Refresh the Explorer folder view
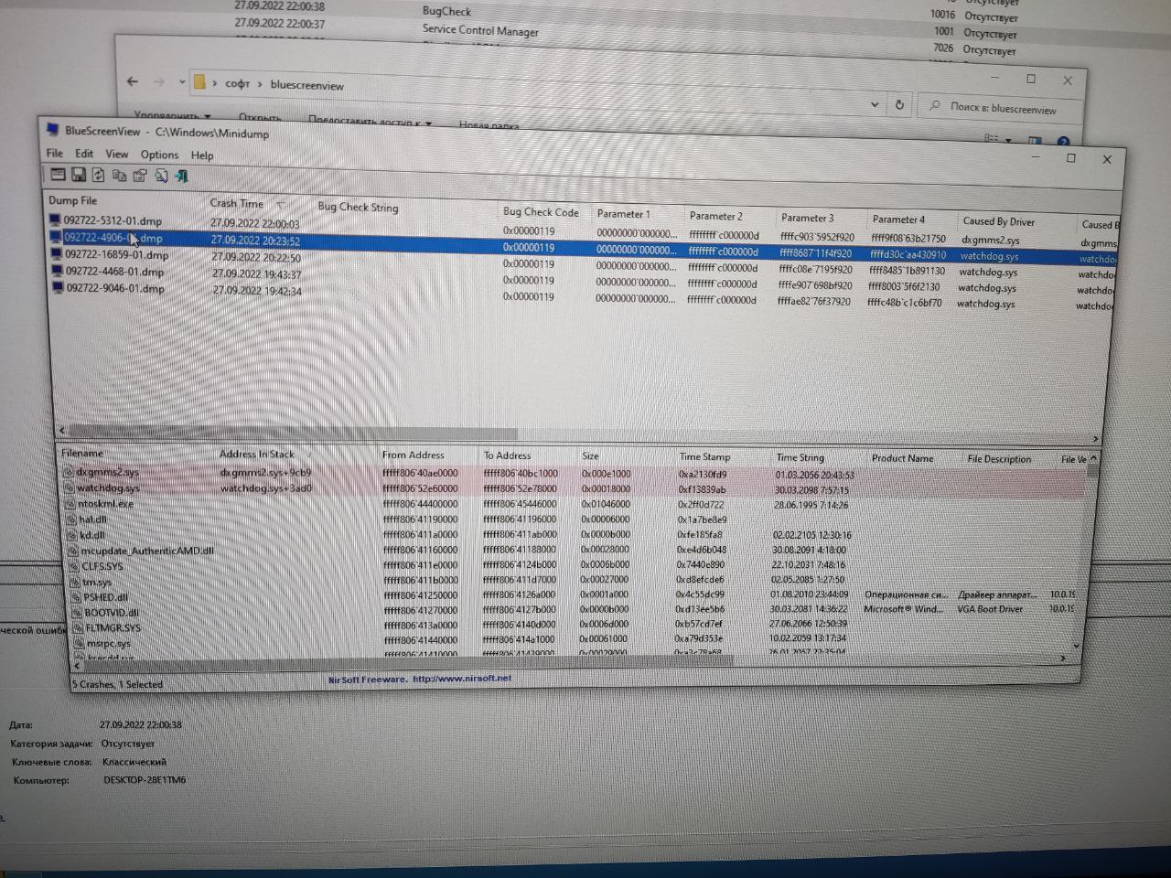 click(x=899, y=104)
